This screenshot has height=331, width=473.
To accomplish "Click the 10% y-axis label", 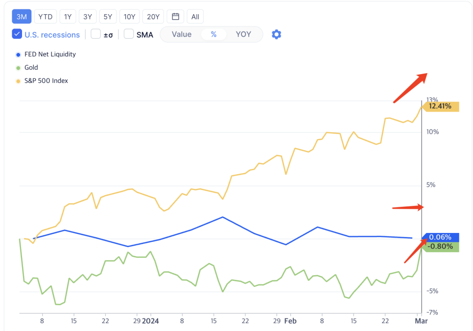I will [x=432, y=132].
